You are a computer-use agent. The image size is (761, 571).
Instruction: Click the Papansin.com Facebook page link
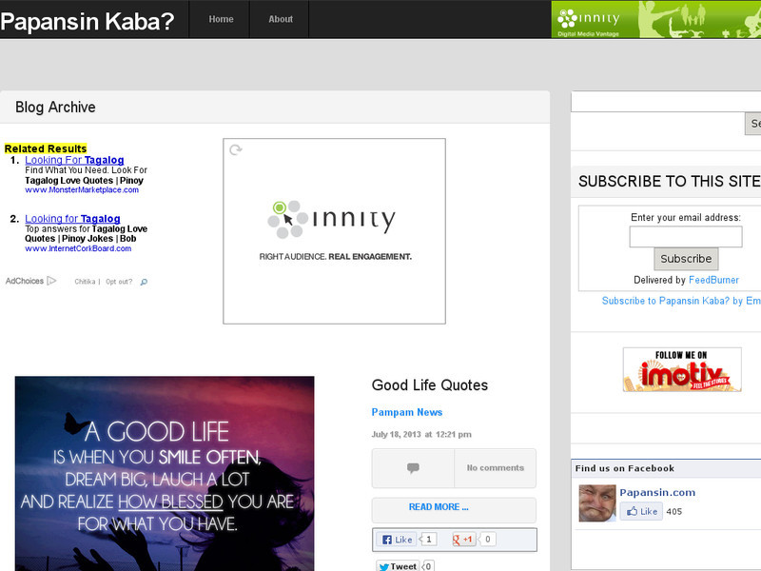tap(657, 492)
